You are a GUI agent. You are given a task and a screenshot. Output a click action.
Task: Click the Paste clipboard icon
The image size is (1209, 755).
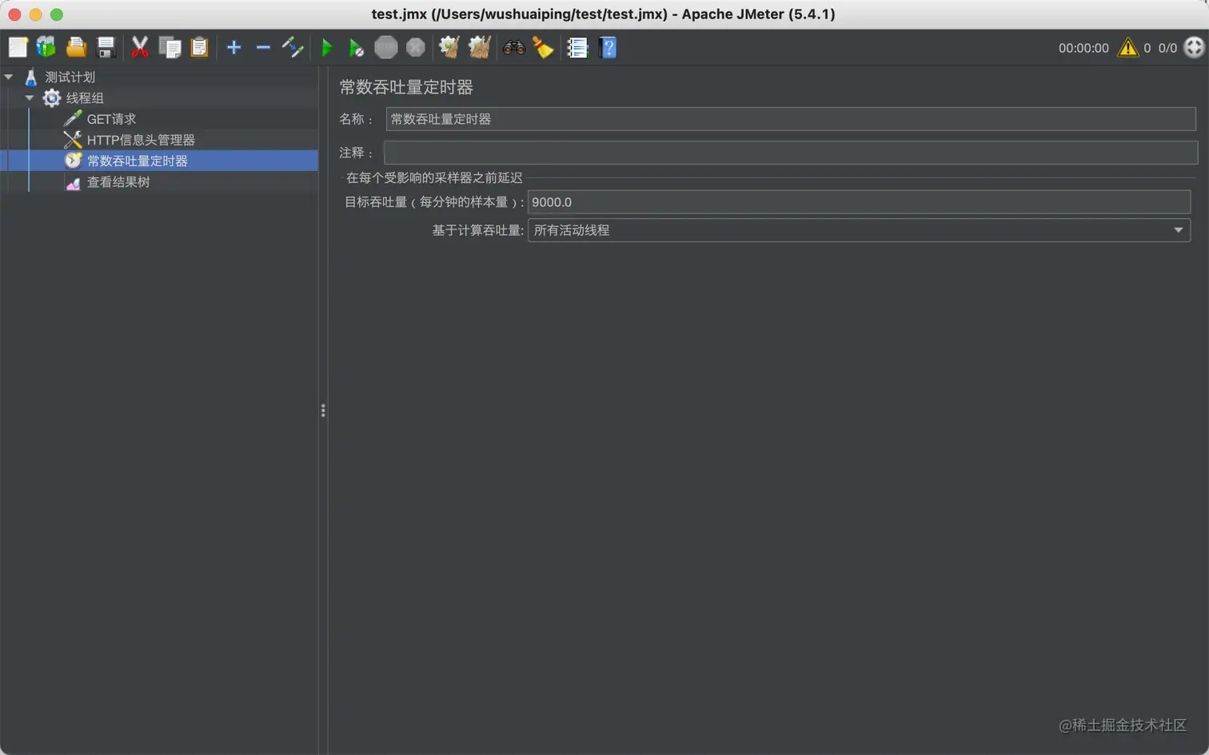click(x=199, y=48)
